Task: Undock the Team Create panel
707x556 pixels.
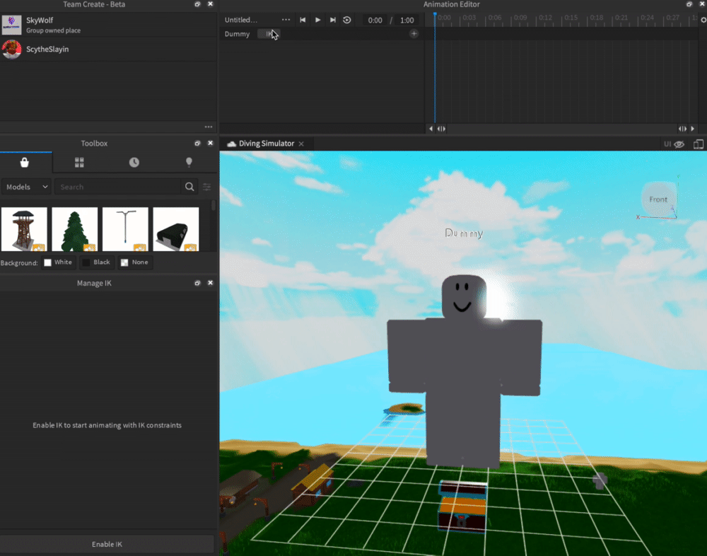Action: [197, 4]
